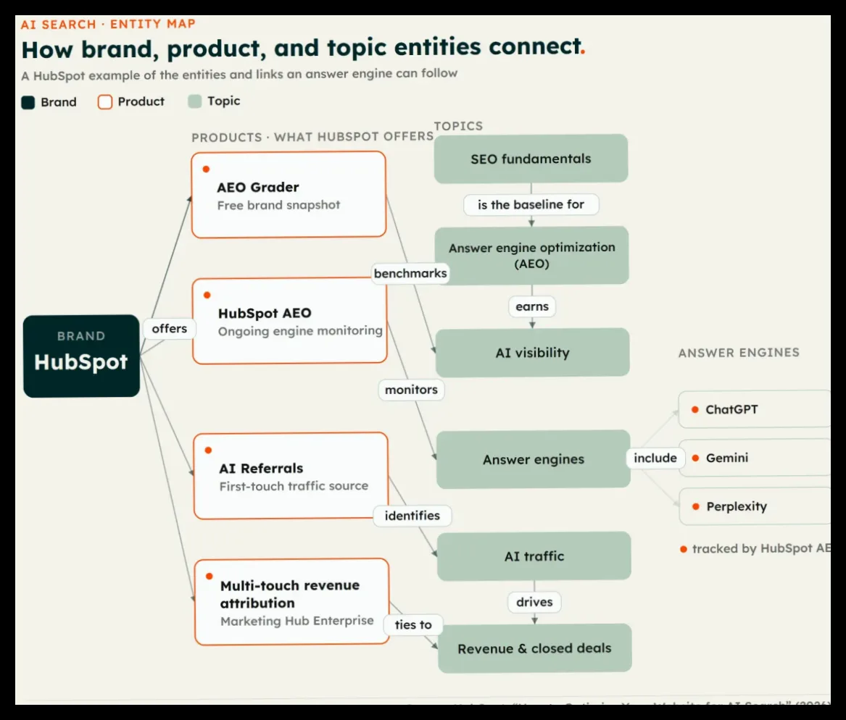846x720 pixels.
Task: Choose the ChatGPT answer engine box
Action: coord(754,409)
